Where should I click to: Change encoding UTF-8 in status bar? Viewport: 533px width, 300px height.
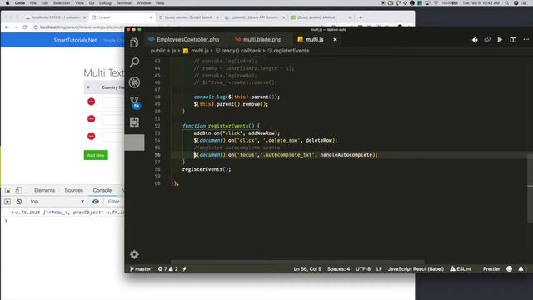point(363,268)
